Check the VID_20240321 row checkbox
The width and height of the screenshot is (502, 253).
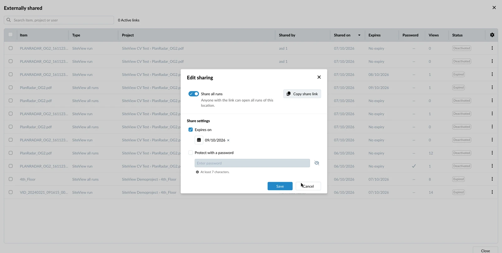(x=11, y=192)
